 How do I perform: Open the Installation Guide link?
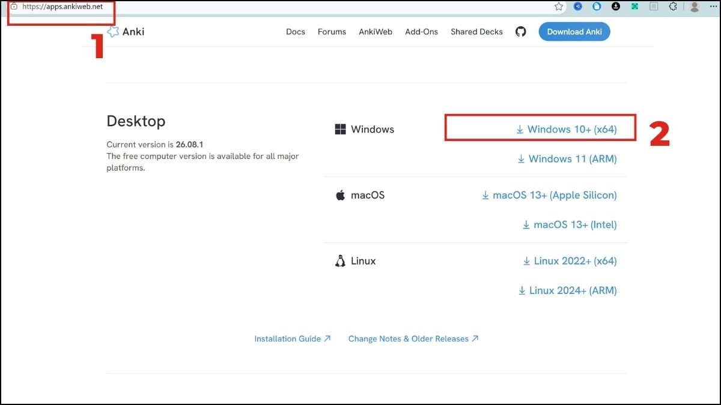click(293, 339)
